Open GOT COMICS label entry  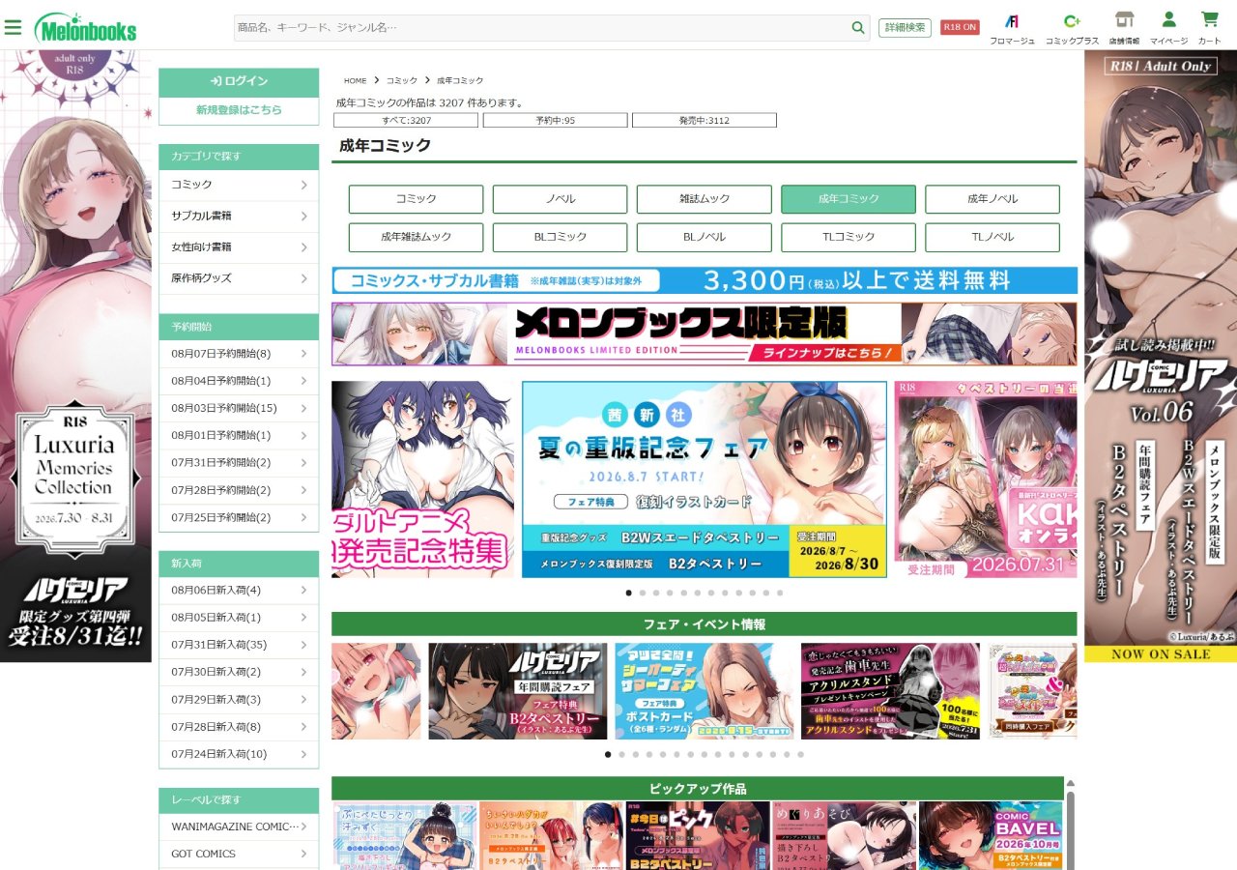click(239, 854)
